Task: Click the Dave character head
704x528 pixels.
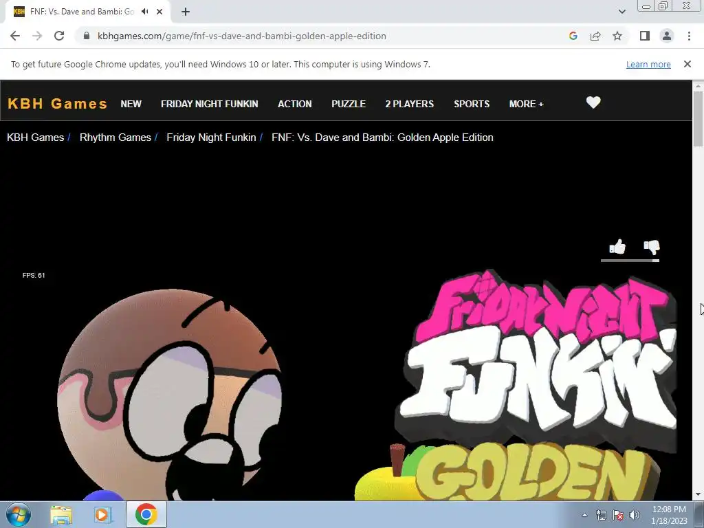Action: 170,394
